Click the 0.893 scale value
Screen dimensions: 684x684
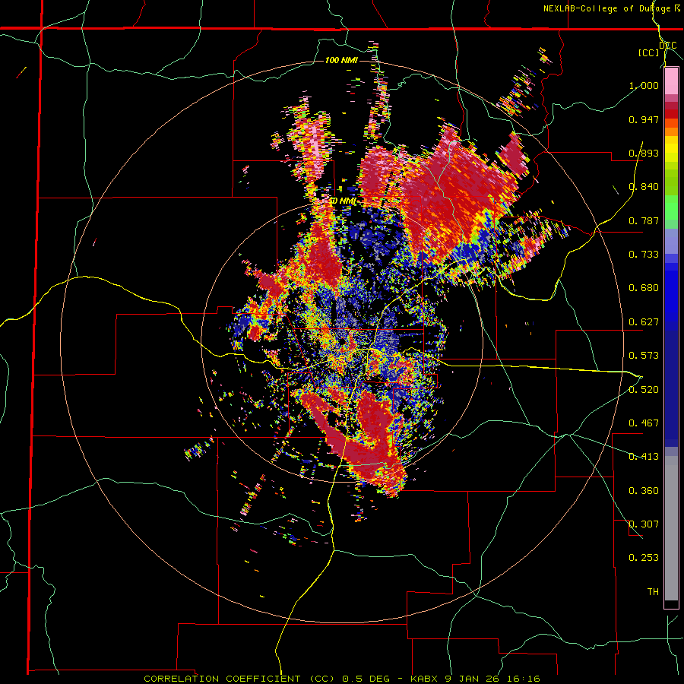point(644,153)
